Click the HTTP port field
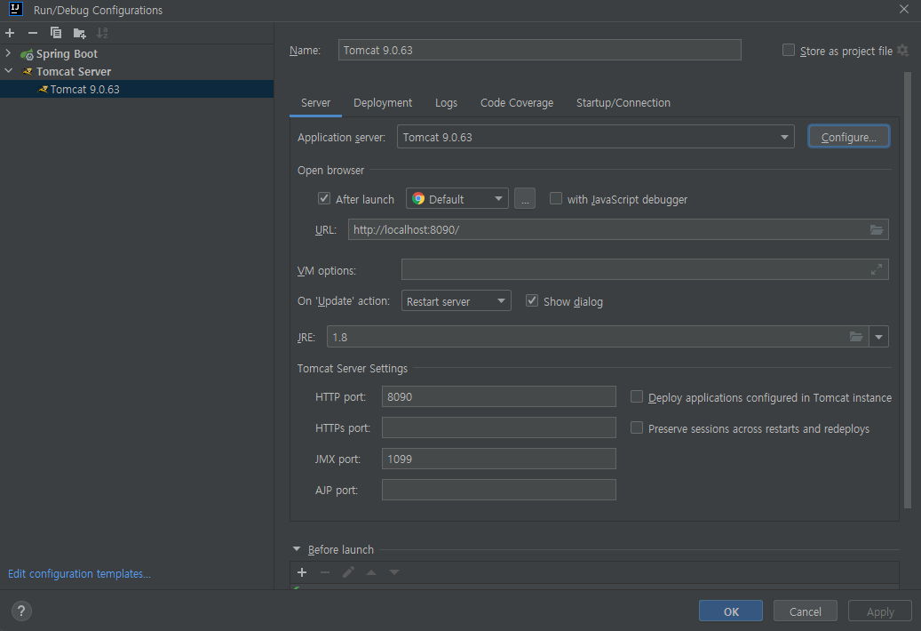921x631 pixels. pos(498,396)
